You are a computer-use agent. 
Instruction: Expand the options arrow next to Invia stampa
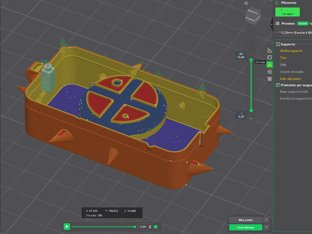point(266,227)
